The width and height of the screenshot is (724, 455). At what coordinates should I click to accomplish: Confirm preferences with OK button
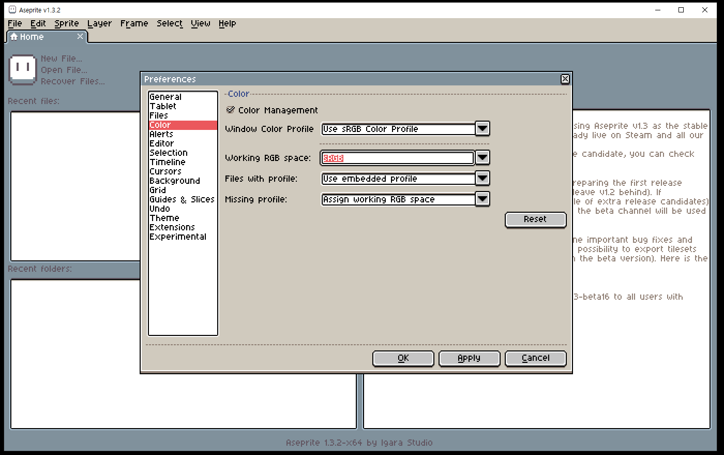(x=403, y=358)
